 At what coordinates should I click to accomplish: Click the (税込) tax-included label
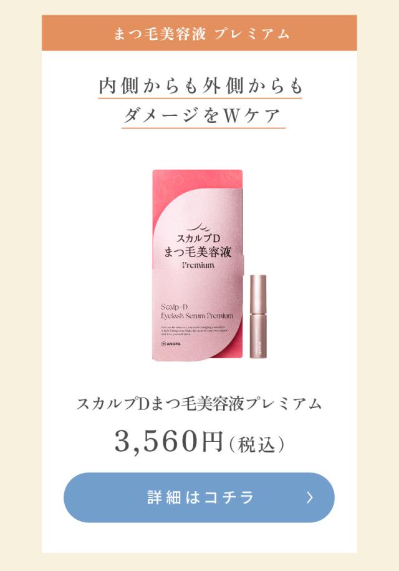point(257,444)
